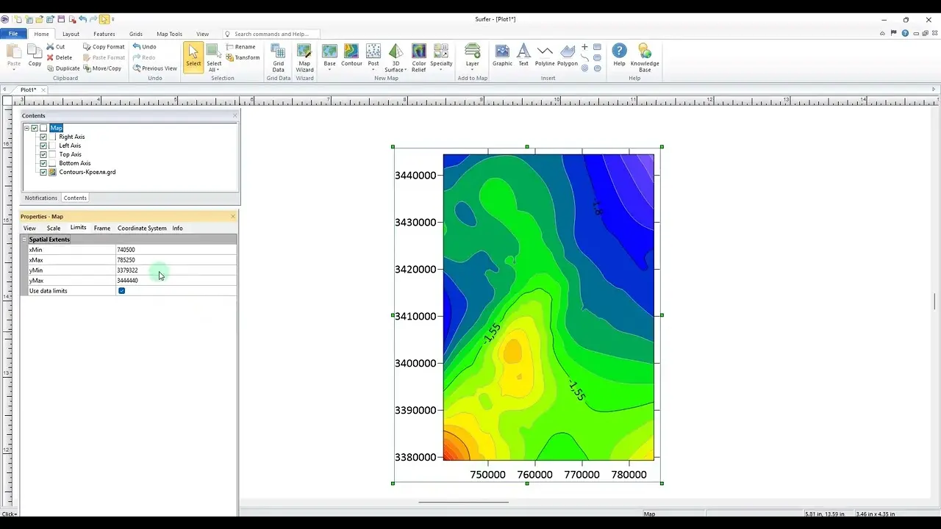Open the Map Tools ribbon tab
941x529 pixels.
pyautogui.click(x=169, y=34)
